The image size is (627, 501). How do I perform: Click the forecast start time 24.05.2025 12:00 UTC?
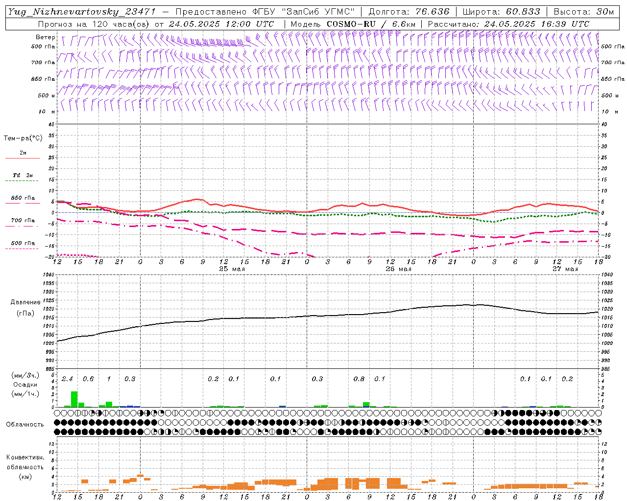[221, 24]
